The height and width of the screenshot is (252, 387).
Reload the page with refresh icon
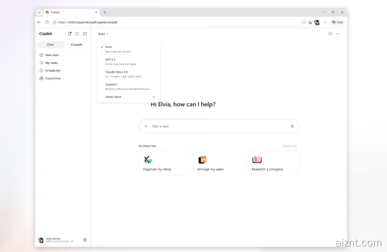(x=47, y=22)
